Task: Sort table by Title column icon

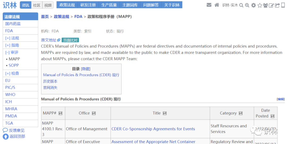Action: [165, 113]
